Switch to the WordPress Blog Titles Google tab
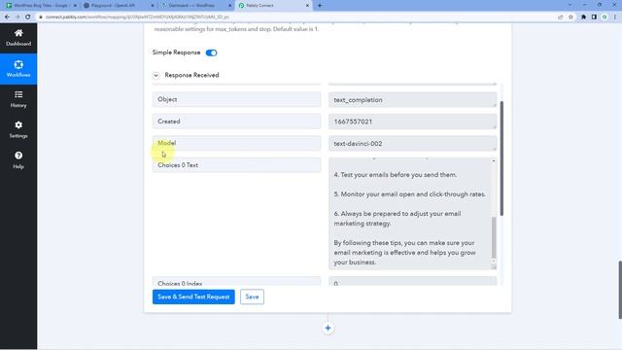This screenshot has height=350, width=622. point(41,6)
